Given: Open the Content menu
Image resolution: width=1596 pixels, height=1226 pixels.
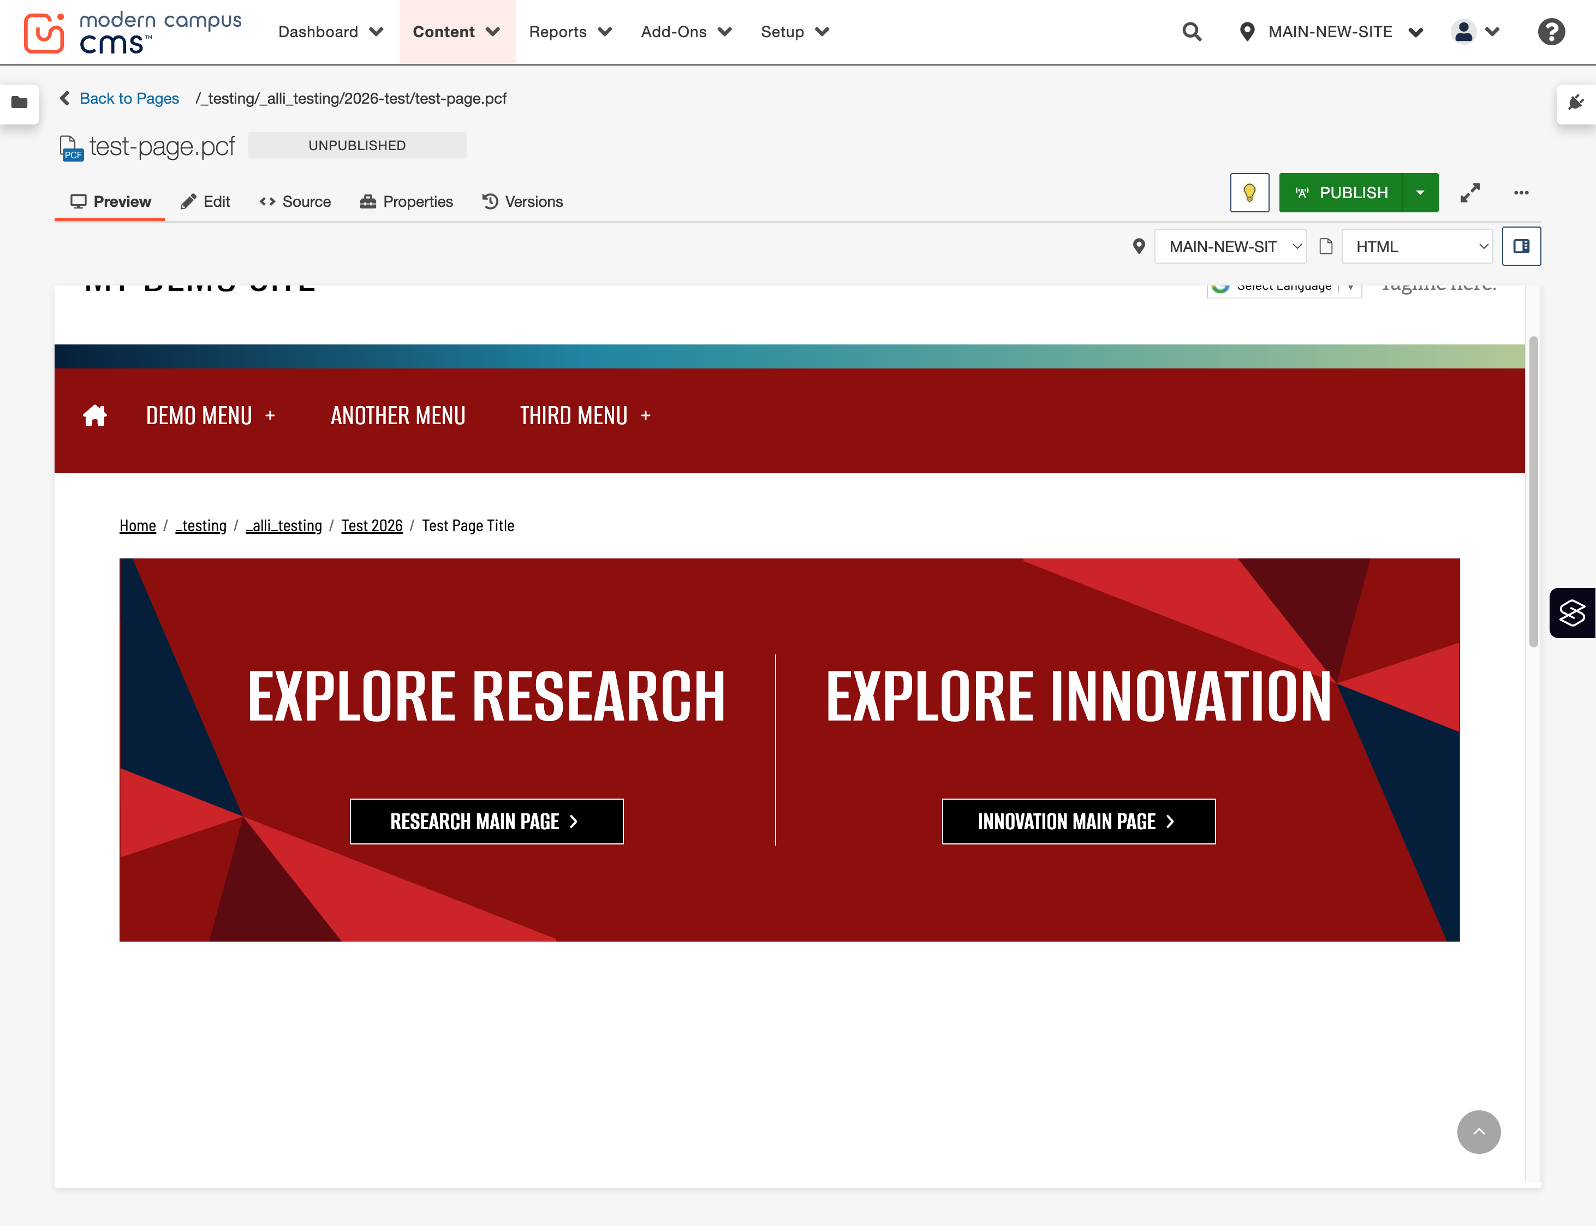Looking at the screenshot, I should [x=457, y=32].
